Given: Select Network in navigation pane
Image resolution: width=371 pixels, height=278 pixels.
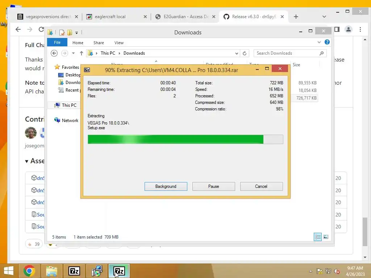Looking at the screenshot, I should point(67,120).
